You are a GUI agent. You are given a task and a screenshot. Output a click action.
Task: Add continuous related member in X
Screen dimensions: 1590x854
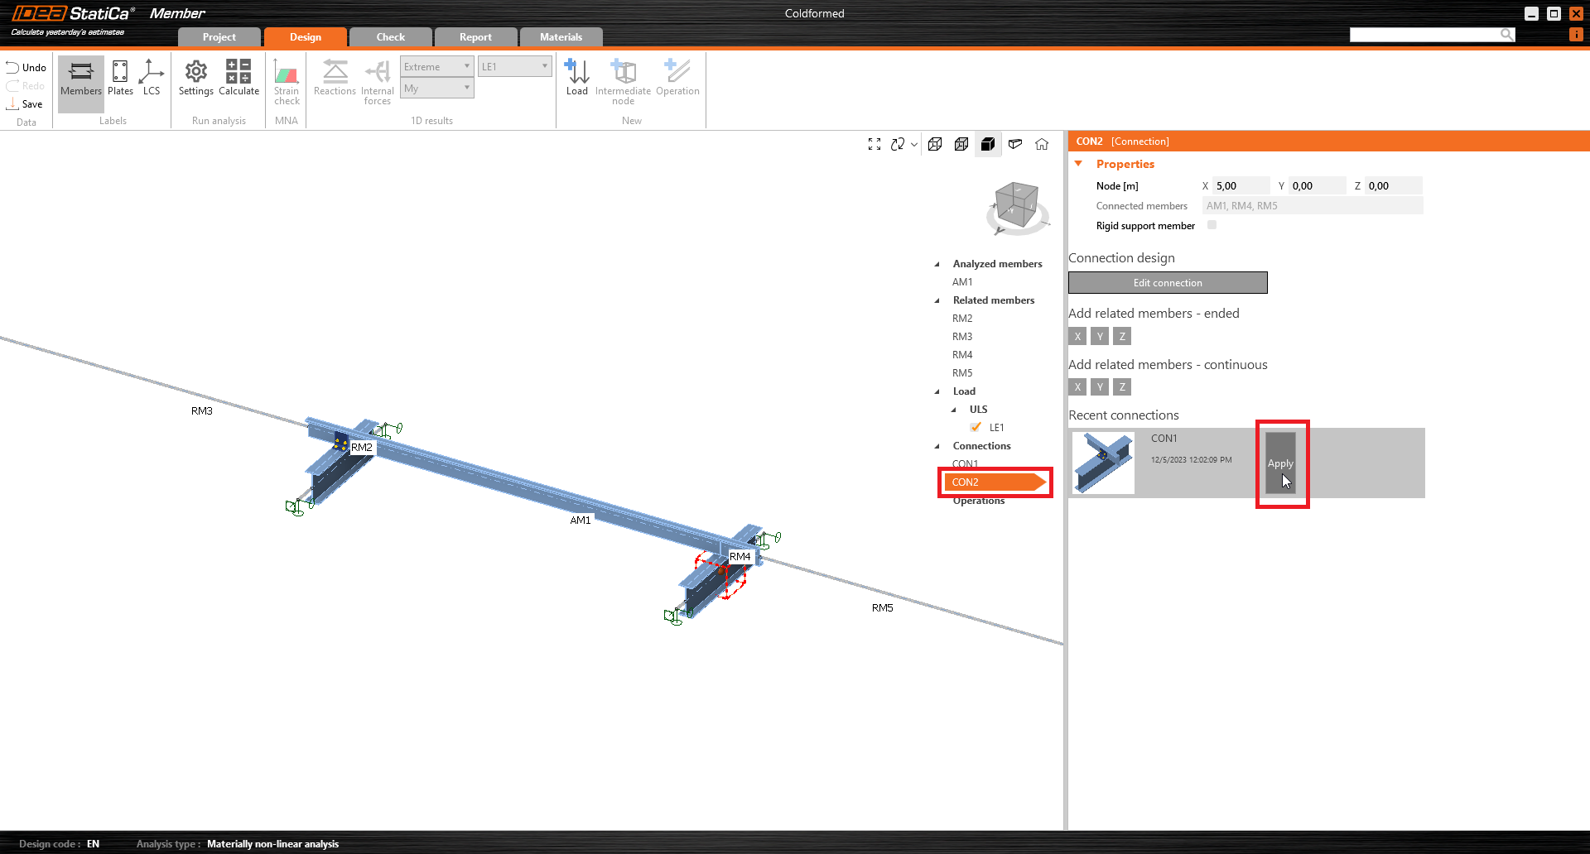1077,386
